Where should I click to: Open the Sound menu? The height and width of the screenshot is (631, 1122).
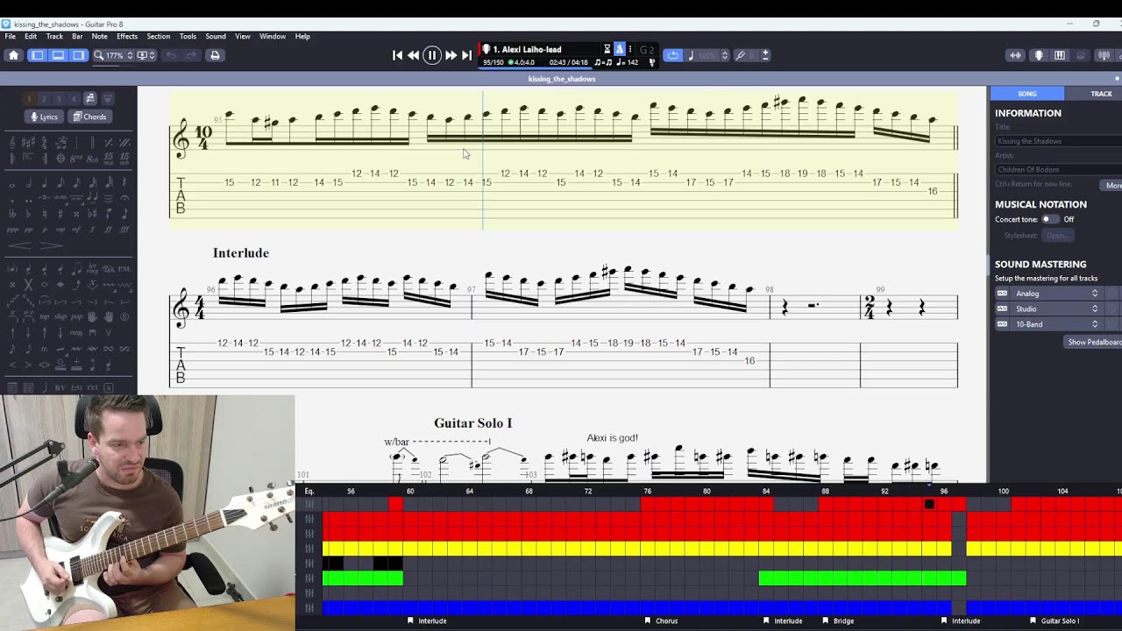(216, 36)
